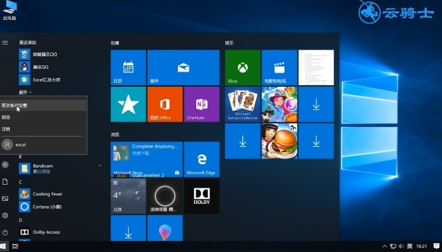Click the user account icon in the sidebar
This screenshot has width=442, height=252.
5,165
